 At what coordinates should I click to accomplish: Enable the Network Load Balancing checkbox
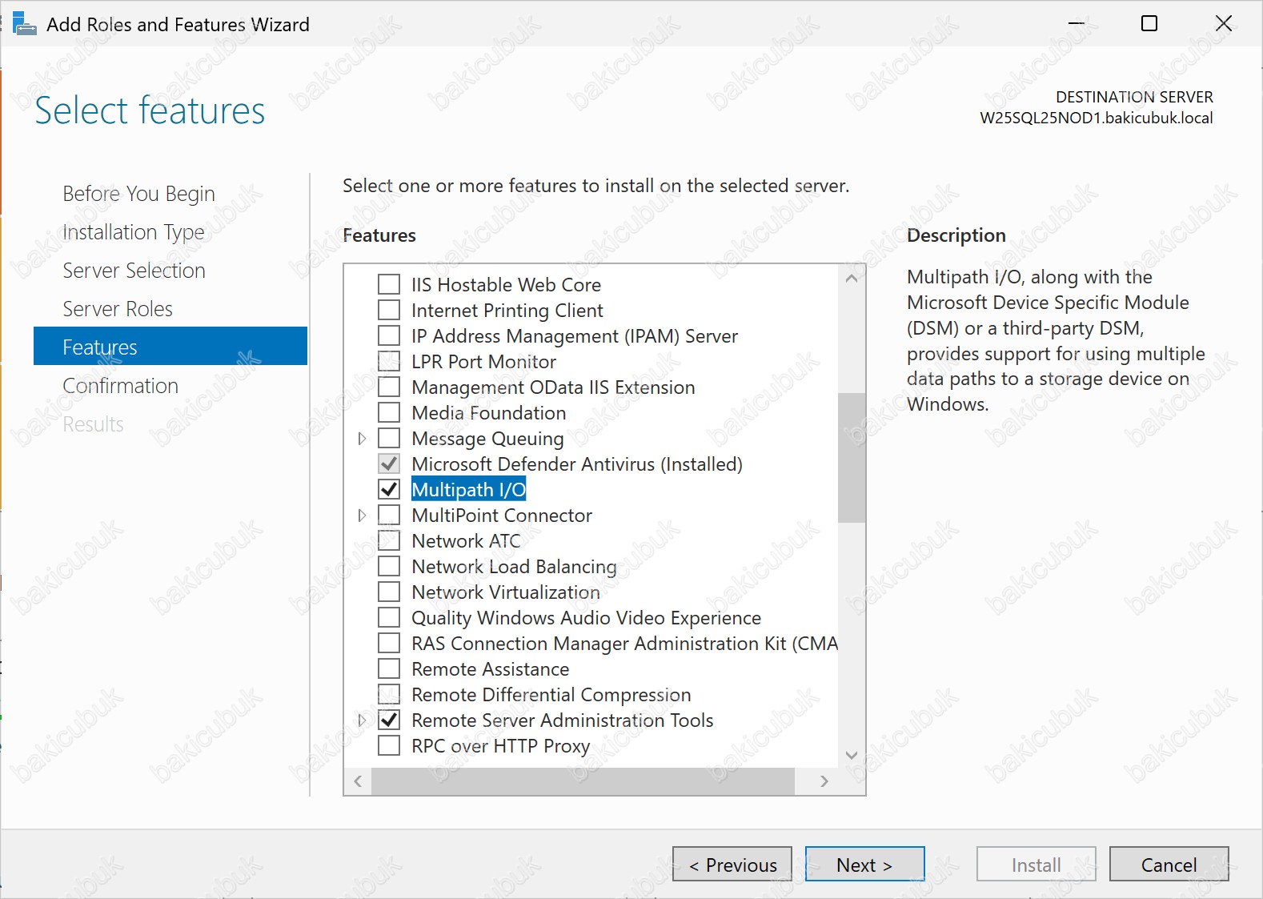389,566
